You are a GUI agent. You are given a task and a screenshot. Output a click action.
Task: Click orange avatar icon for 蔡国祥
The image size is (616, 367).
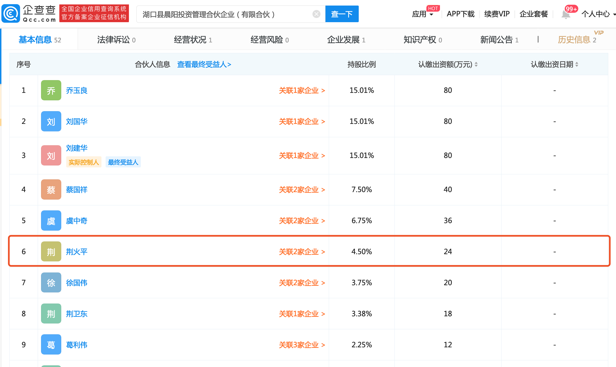[51, 190]
